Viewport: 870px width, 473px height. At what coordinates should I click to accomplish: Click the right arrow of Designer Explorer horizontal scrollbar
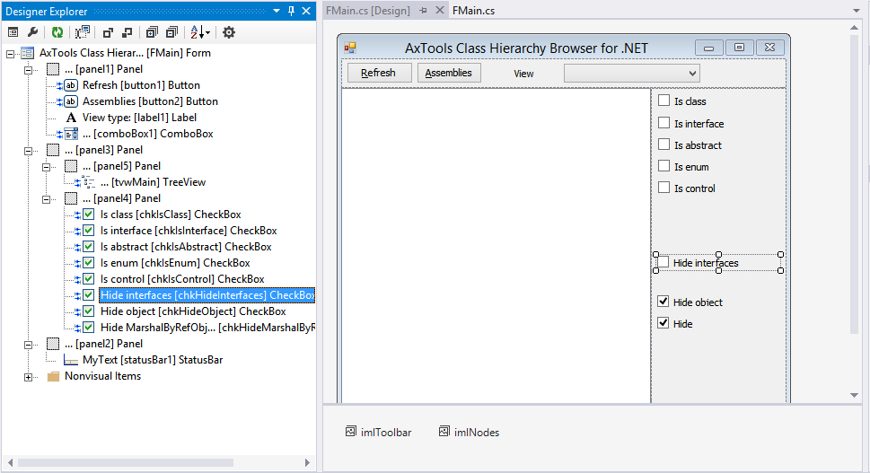click(307, 462)
